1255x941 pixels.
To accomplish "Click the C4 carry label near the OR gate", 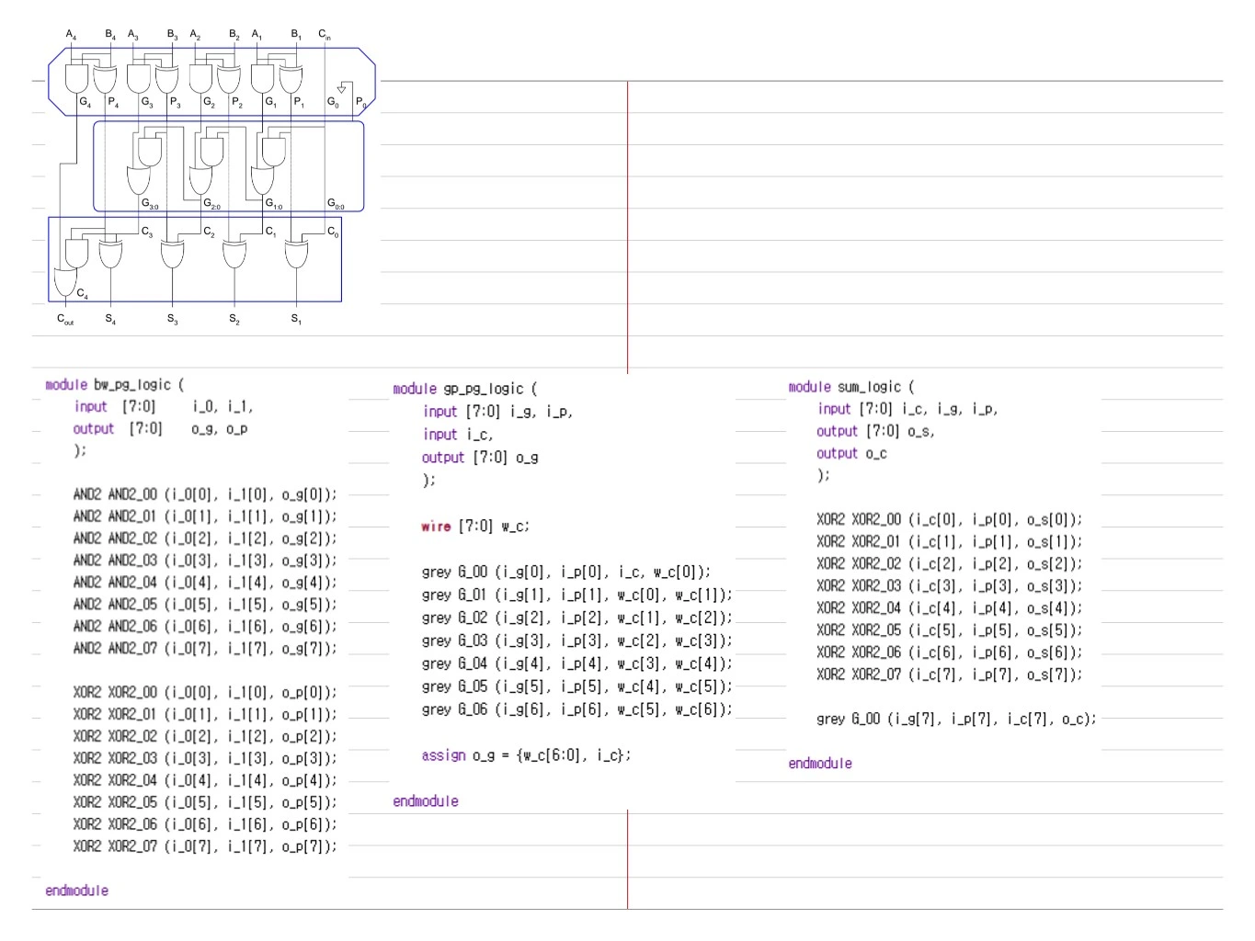I will click(x=83, y=294).
